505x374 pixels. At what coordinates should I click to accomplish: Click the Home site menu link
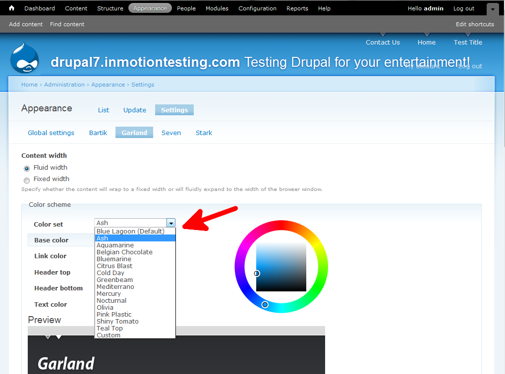pyautogui.click(x=426, y=42)
